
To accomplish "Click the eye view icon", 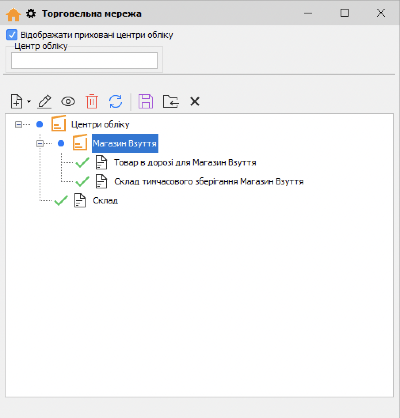I will (68, 102).
